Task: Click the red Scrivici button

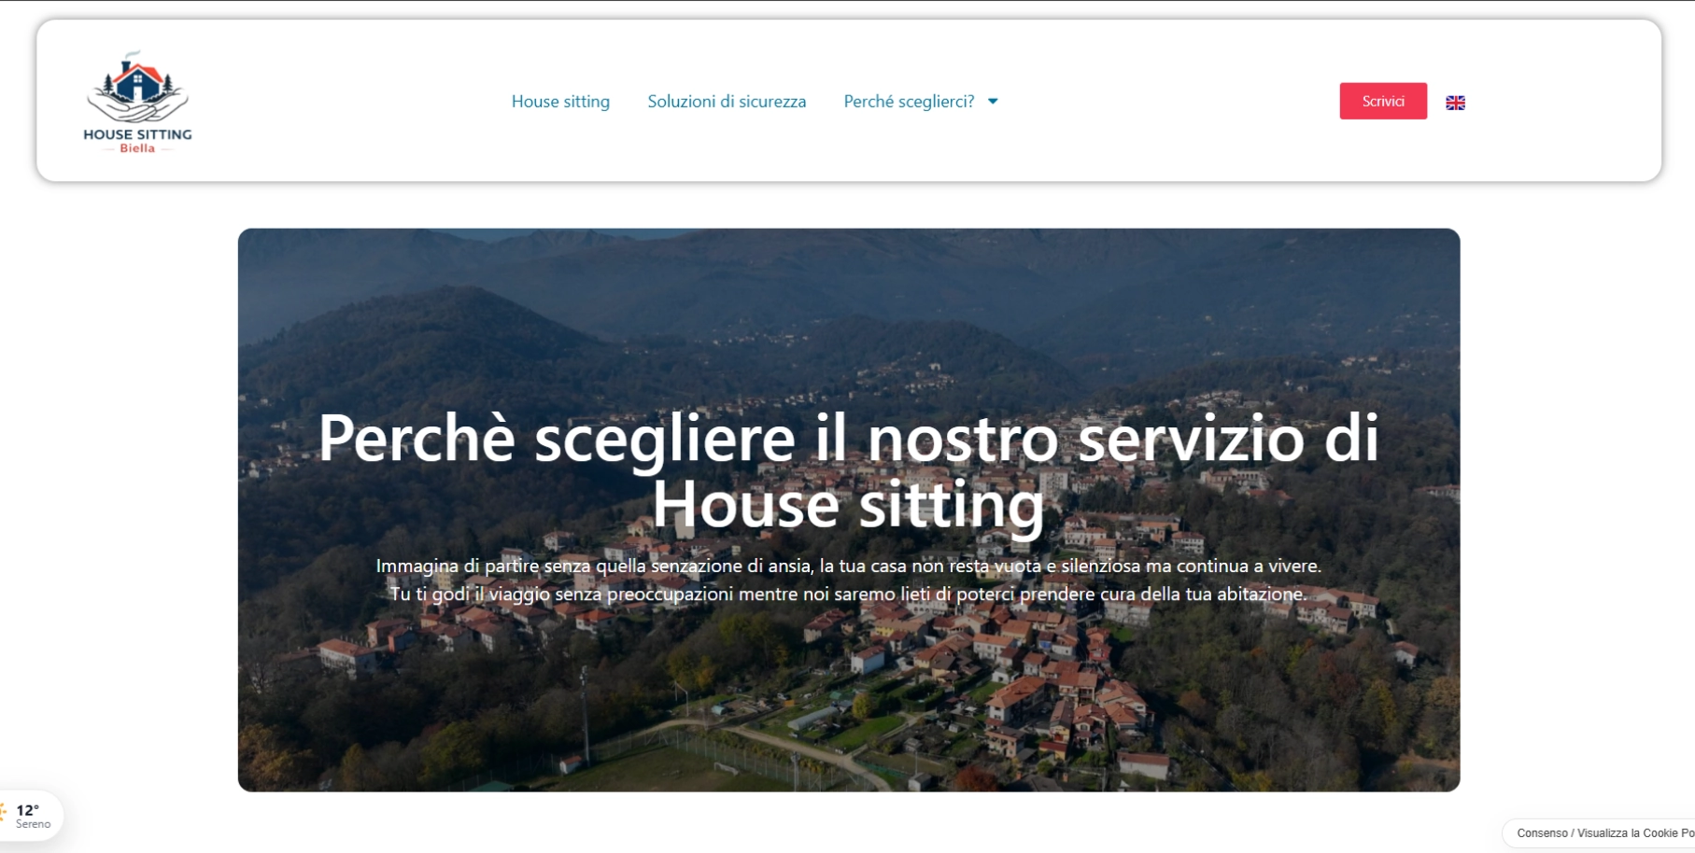Action: click(1383, 101)
